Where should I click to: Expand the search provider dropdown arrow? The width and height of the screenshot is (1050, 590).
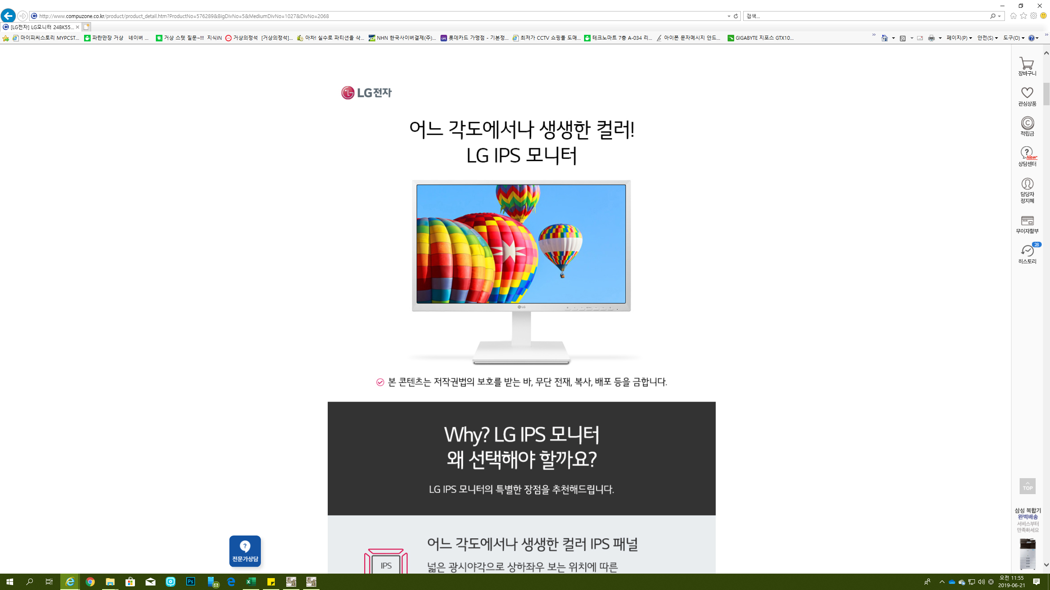point(1000,16)
